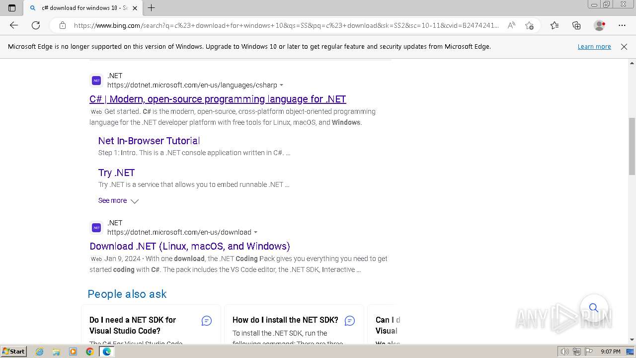Screen dimensions: 636x358
Task: Open the Read aloud icon
Action: [511, 25]
